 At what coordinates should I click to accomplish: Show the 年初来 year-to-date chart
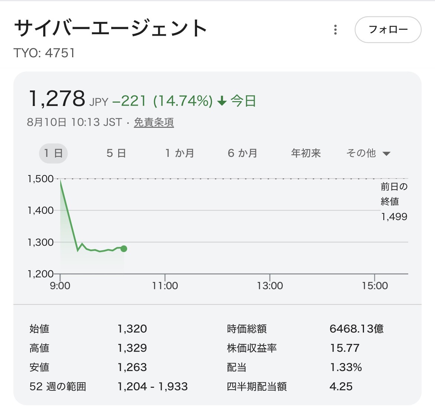click(306, 153)
